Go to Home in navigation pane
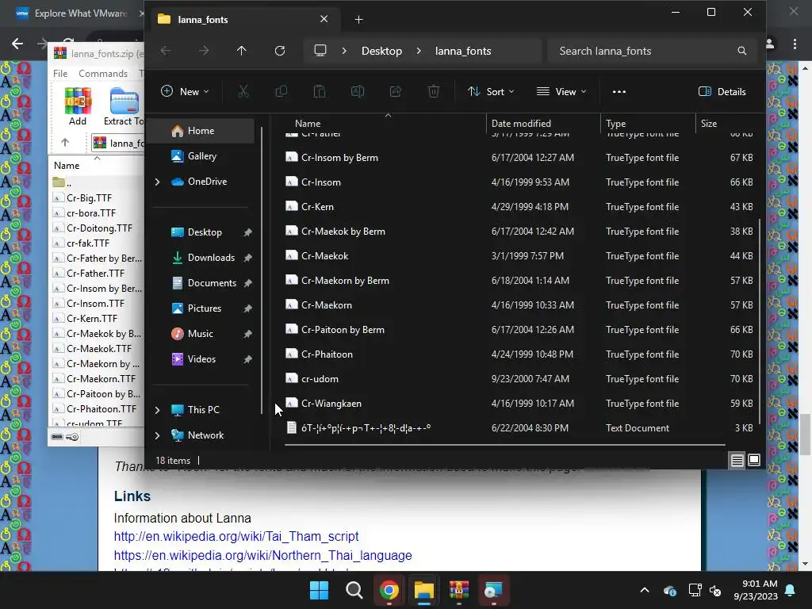 click(201, 131)
